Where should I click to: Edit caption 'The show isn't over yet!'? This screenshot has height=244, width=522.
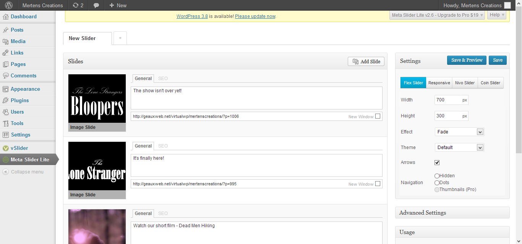coord(256,98)
